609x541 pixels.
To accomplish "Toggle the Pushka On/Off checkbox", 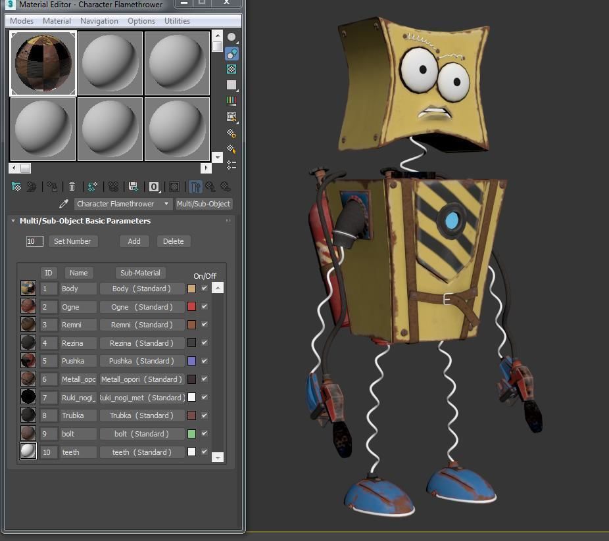I will pyautogui.click(x=205, y=360).
